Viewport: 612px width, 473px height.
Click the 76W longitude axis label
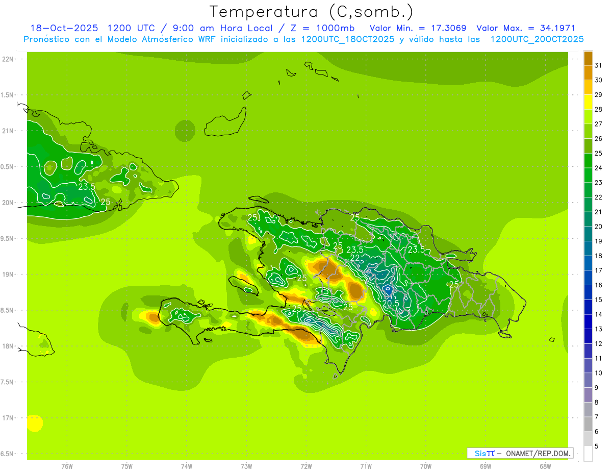[67, 466]
